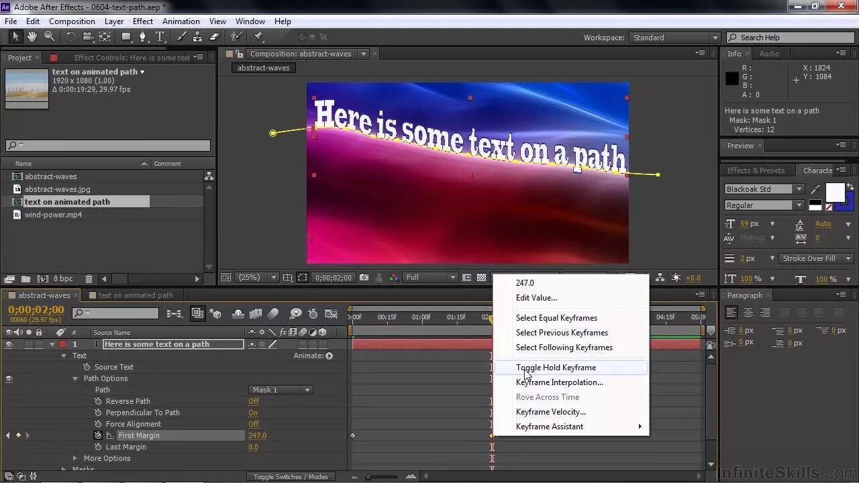Click the eyedropper in Character panel
859x483 pixels.
coord(816,189)
